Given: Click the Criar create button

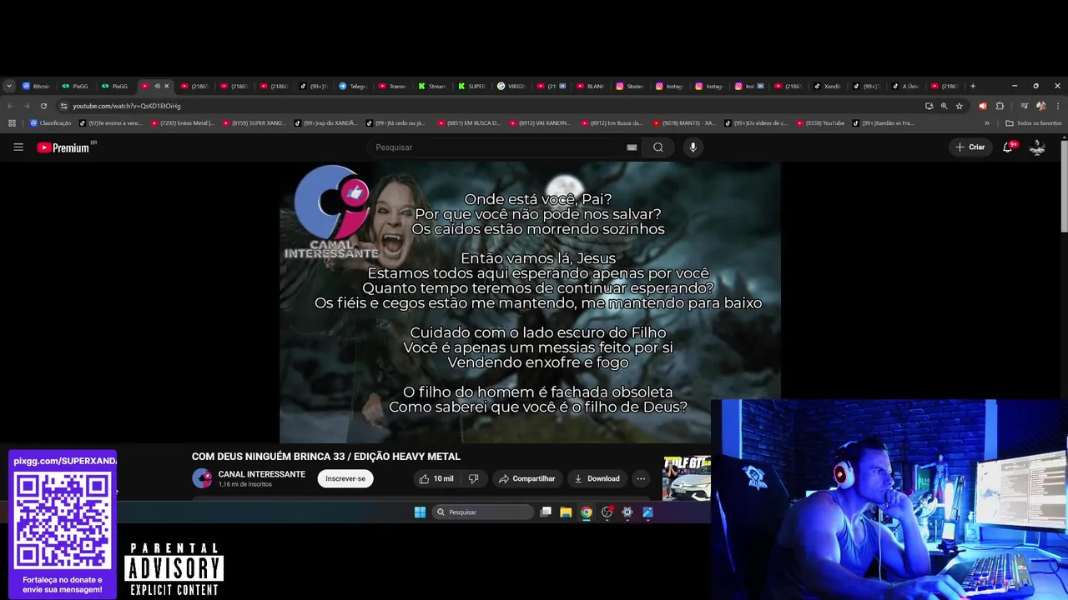Looking at the screenshot, I should (x=970, y=147).
